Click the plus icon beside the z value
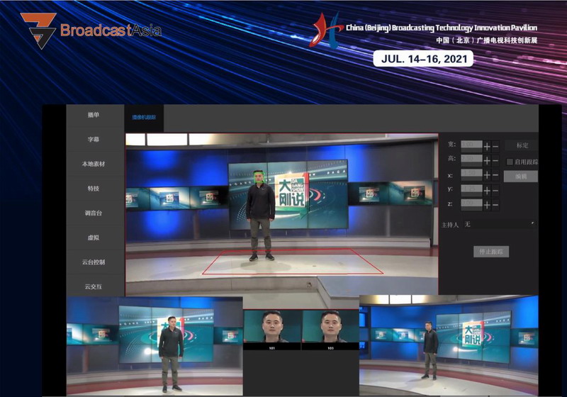The image size is (567, 397). point(487,204)
